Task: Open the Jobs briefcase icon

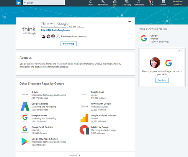Action: click(x=115, y=3)
